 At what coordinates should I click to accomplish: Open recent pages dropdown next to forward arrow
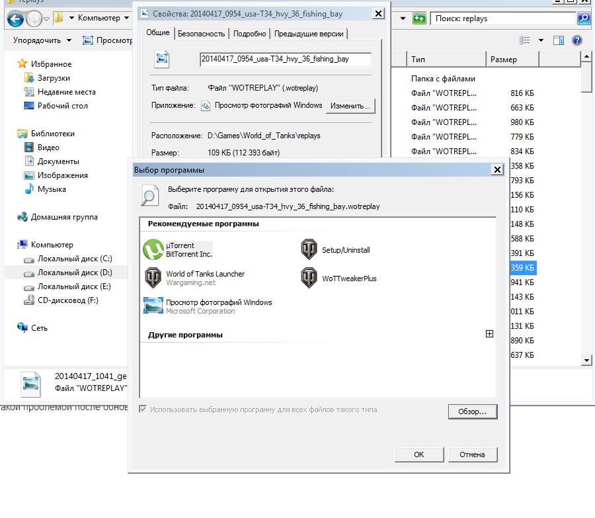(47, 19)
